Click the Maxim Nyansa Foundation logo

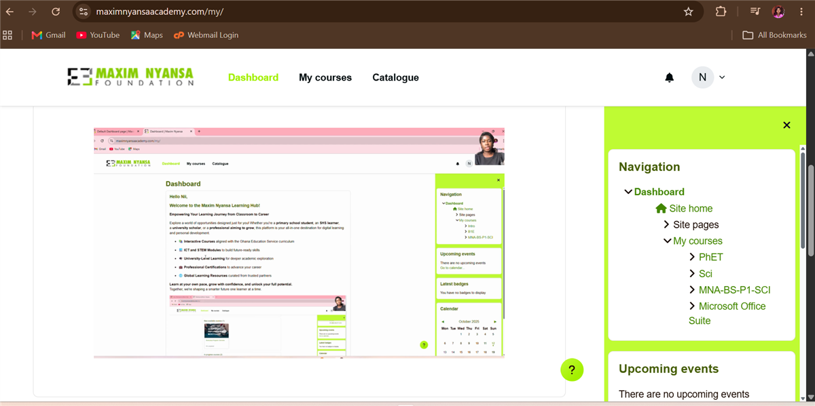point(130,77)
